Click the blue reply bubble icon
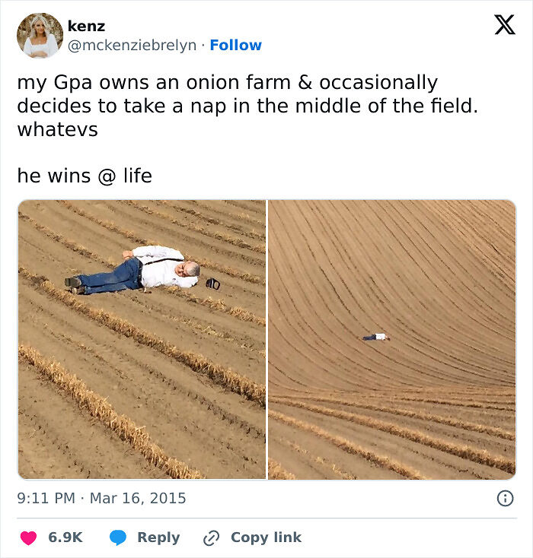Viewport: 533px width, 558px height. 117,537
